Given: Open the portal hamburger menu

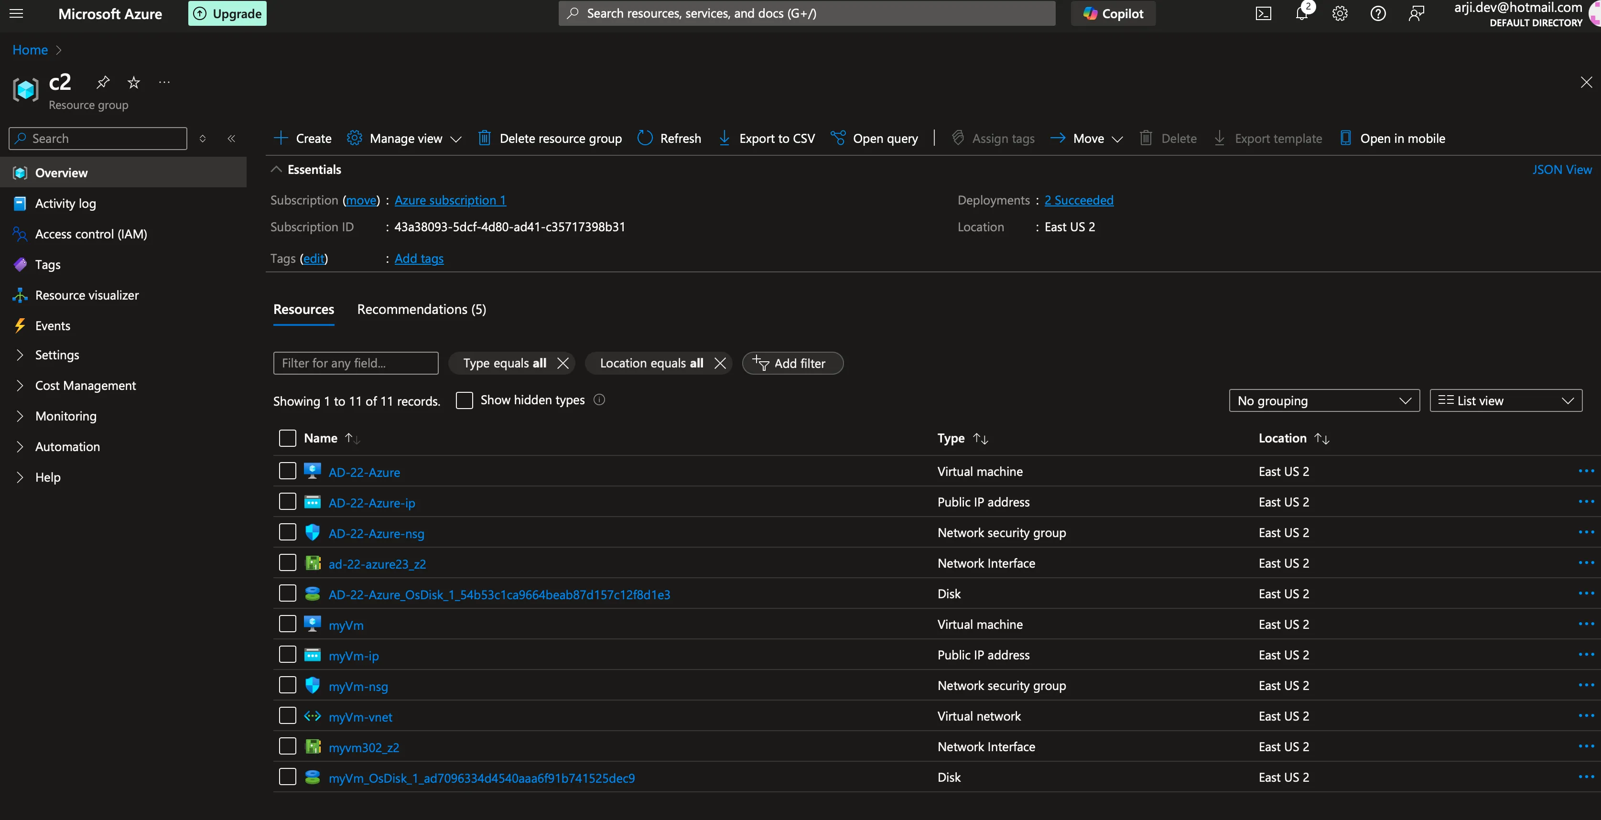Looking at the screenshot, I should pos(16,13).
